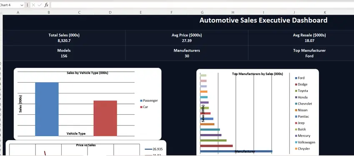This screenshot has width=354, height=156.
Task: Select column B header
Action: pyautogui.click(x=49, y=13)
